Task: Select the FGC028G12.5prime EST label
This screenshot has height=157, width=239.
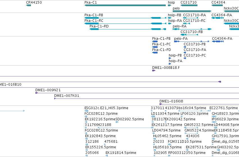Action: (101, 130)
